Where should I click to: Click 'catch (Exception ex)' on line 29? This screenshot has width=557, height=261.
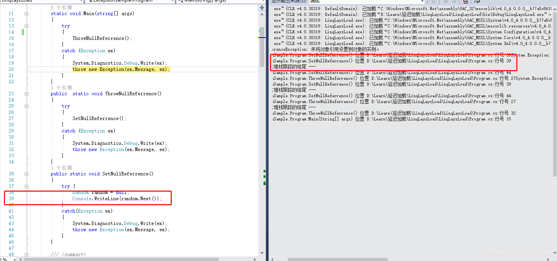(88, 131)
